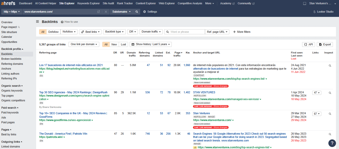
Task: Open Settings gear in the URL bar
Action: 150,12
